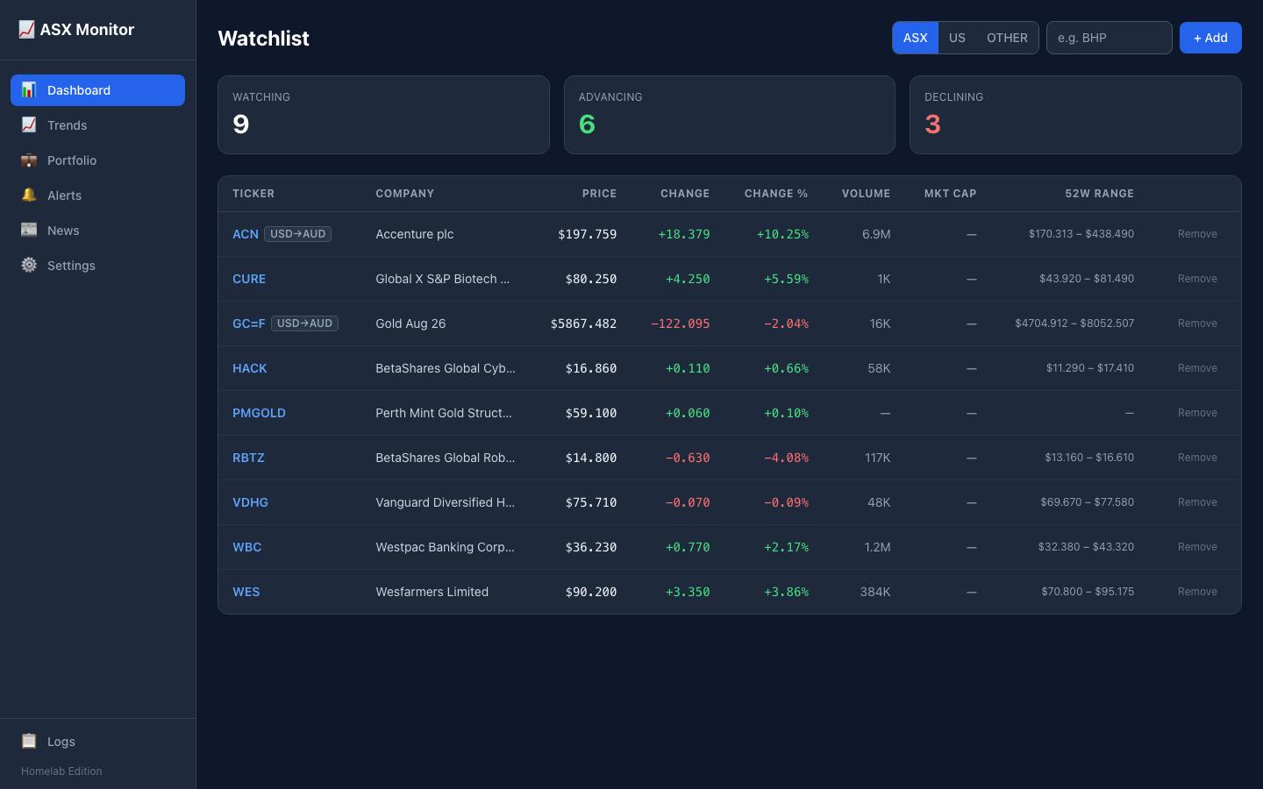Click the Trends chart icon in sidebar
This screenshot has height=789, width=1263.
tap(29, 125)
